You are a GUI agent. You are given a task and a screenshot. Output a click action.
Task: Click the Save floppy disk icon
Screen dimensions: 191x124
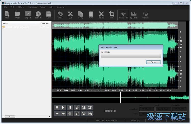pos(48,15)
